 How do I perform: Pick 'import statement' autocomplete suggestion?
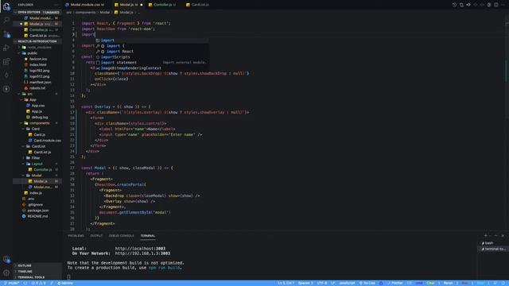tap(152, 62)
